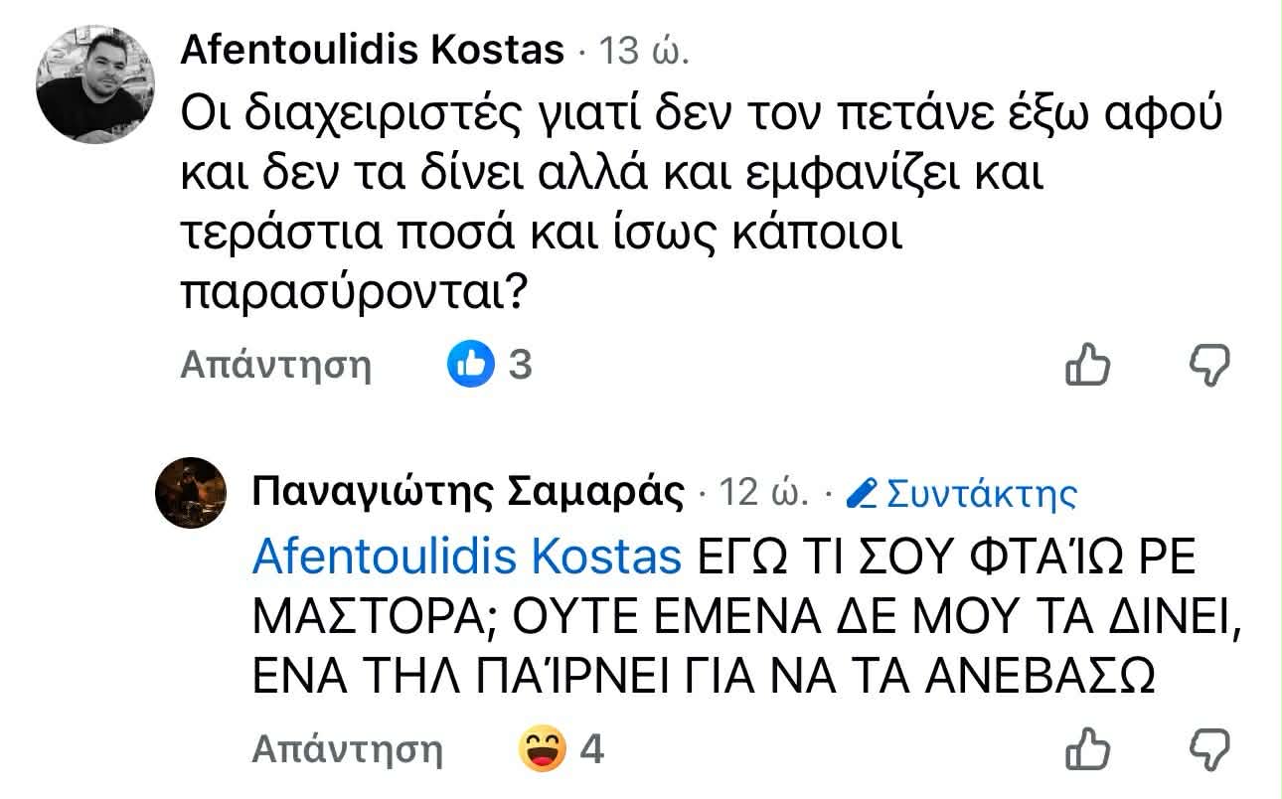Dislike the comment by Afentoulidis Kostas

pos(1209,365)
